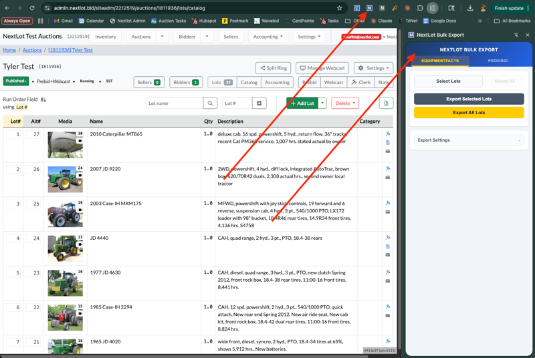Click the card icon for 1985 Case-IH 2294
The width and height of the screenshot is (535, 358).
[388, 315]
